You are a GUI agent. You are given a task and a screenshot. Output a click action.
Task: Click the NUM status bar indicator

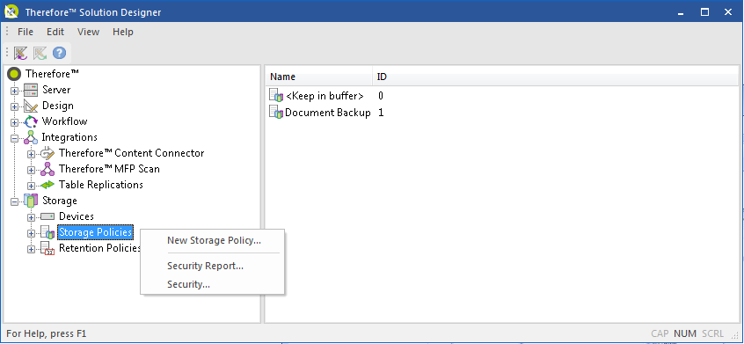685,333
